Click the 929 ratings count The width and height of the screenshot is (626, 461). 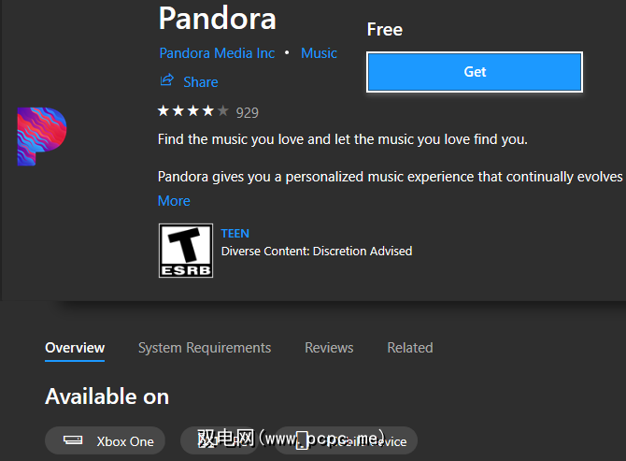(248, 112)
